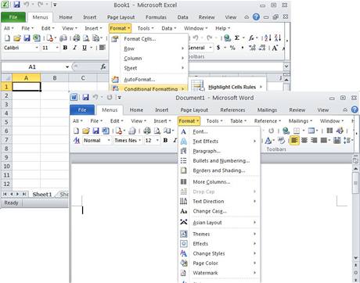This screenshot has height=283, width=360.
Task: Open Excel font size 11 dropdown
Action: (x=57, y=48)
